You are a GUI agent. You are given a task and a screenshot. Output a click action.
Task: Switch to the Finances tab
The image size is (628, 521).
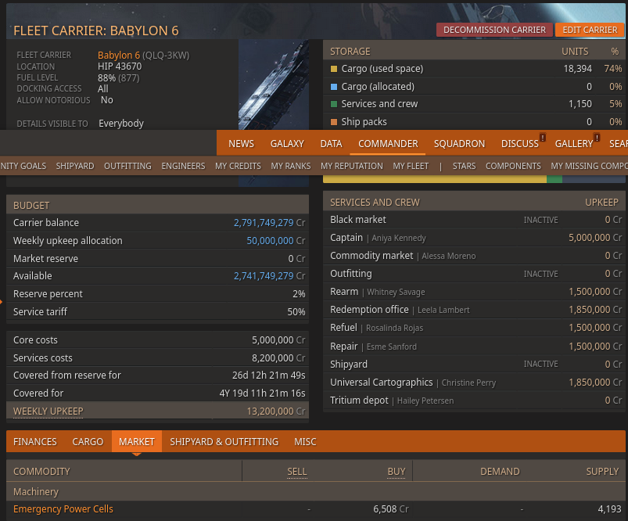[x=35, y=442]
